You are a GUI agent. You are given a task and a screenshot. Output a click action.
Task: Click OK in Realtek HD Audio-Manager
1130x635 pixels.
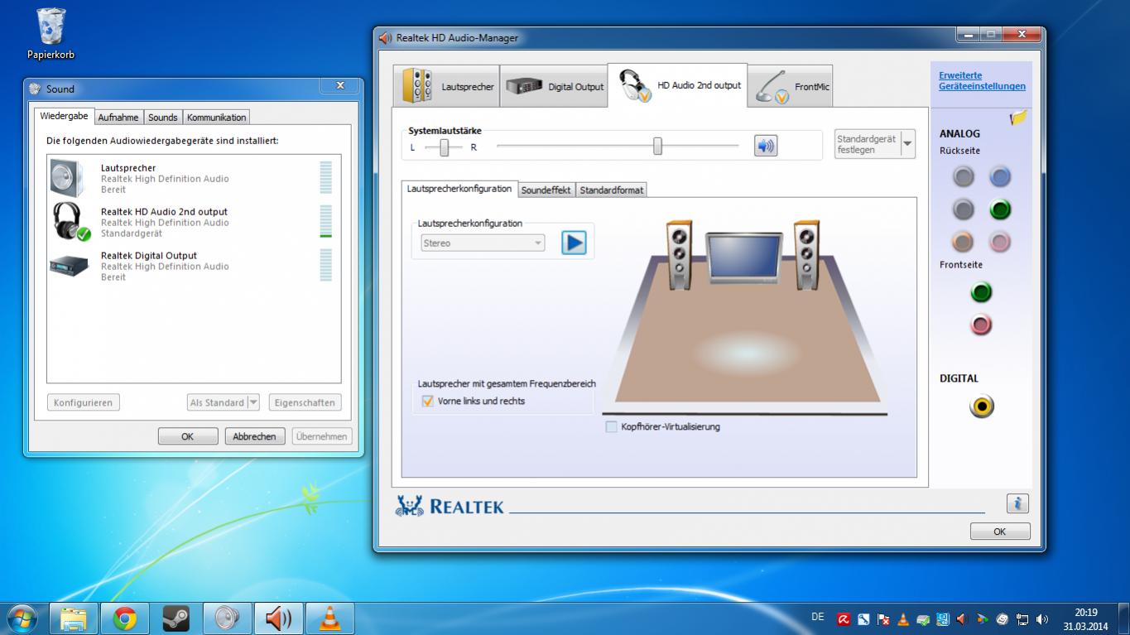1000,532
